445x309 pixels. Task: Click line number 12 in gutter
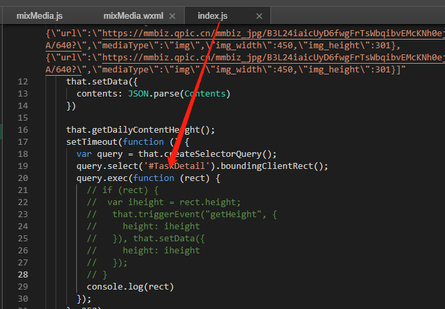pyautogui.click(x=23, y=82)
